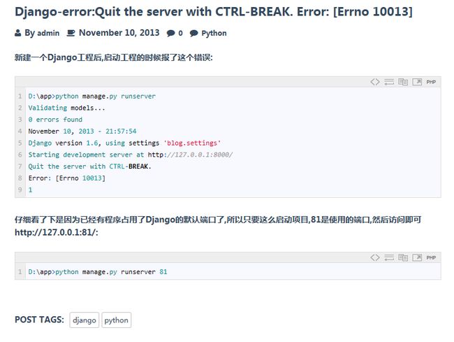Click first block line 'D:\app>python manage.py runserver'

(91, 97)
